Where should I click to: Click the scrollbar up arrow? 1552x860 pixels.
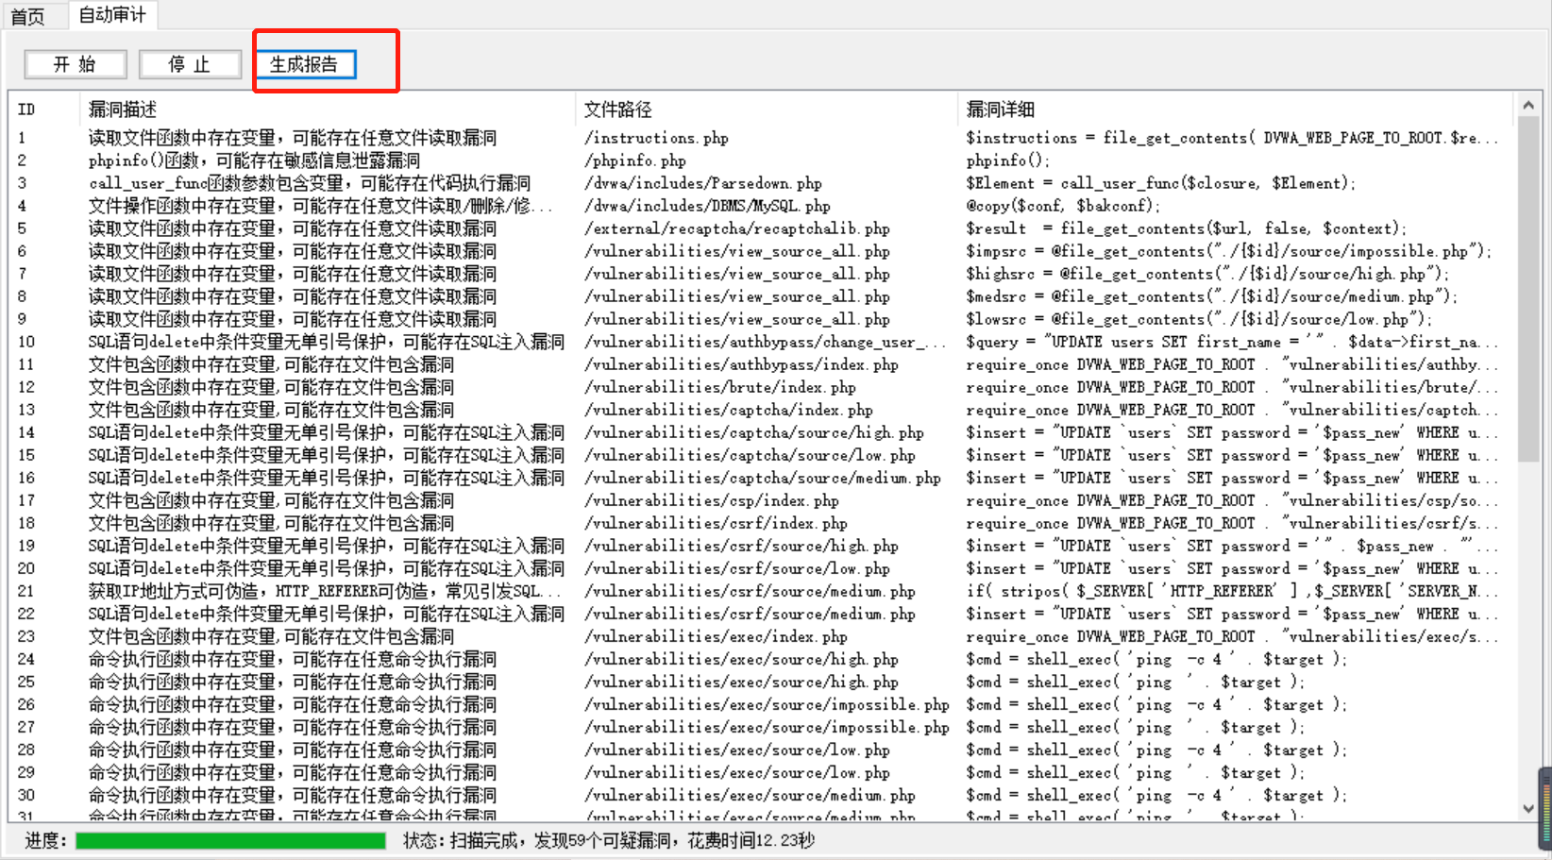click(x=1528, y=105)
